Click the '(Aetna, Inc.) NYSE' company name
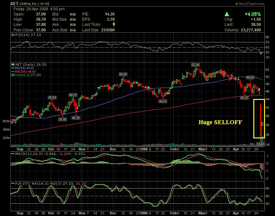This screenshot has height=216, width=275. click(34, 4)
